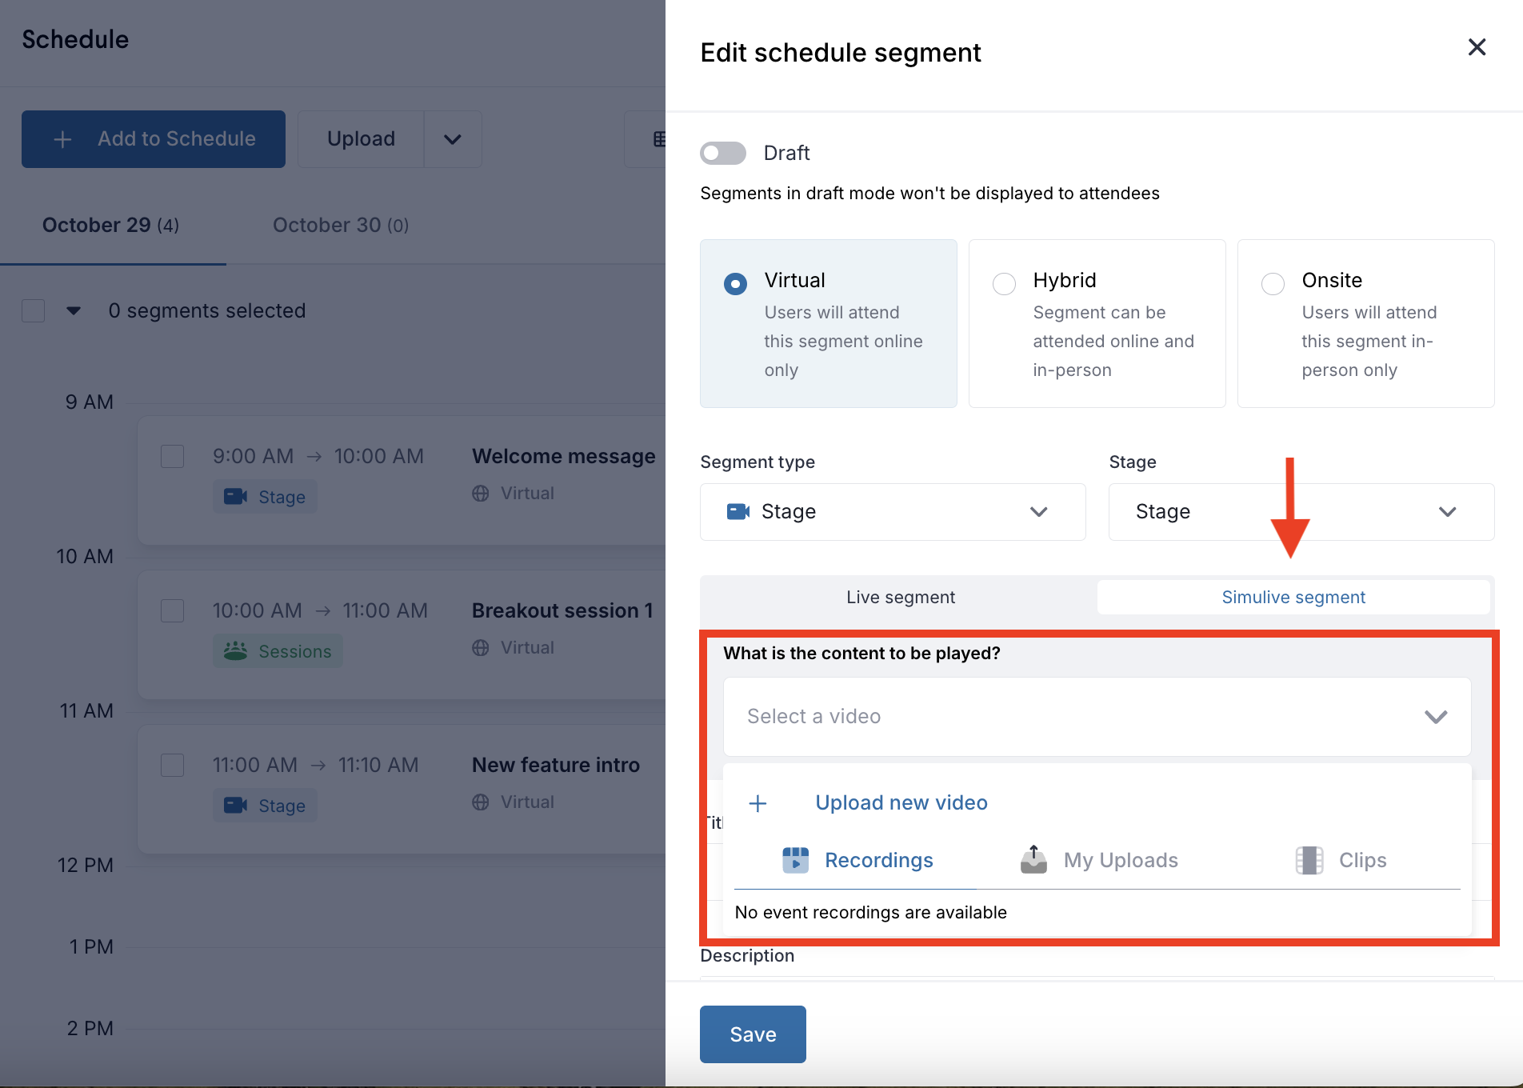The width and height of the screenshot is (1523, 1088).
Task: Switch to the Live segment tab
Action: (x=901, y=597)
